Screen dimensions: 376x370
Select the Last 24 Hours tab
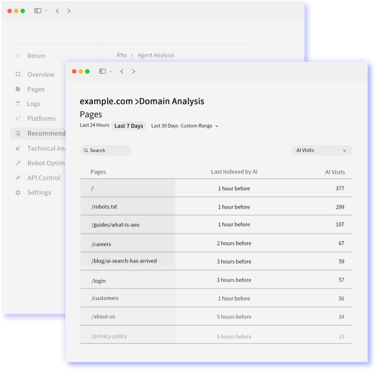(94, 126)
